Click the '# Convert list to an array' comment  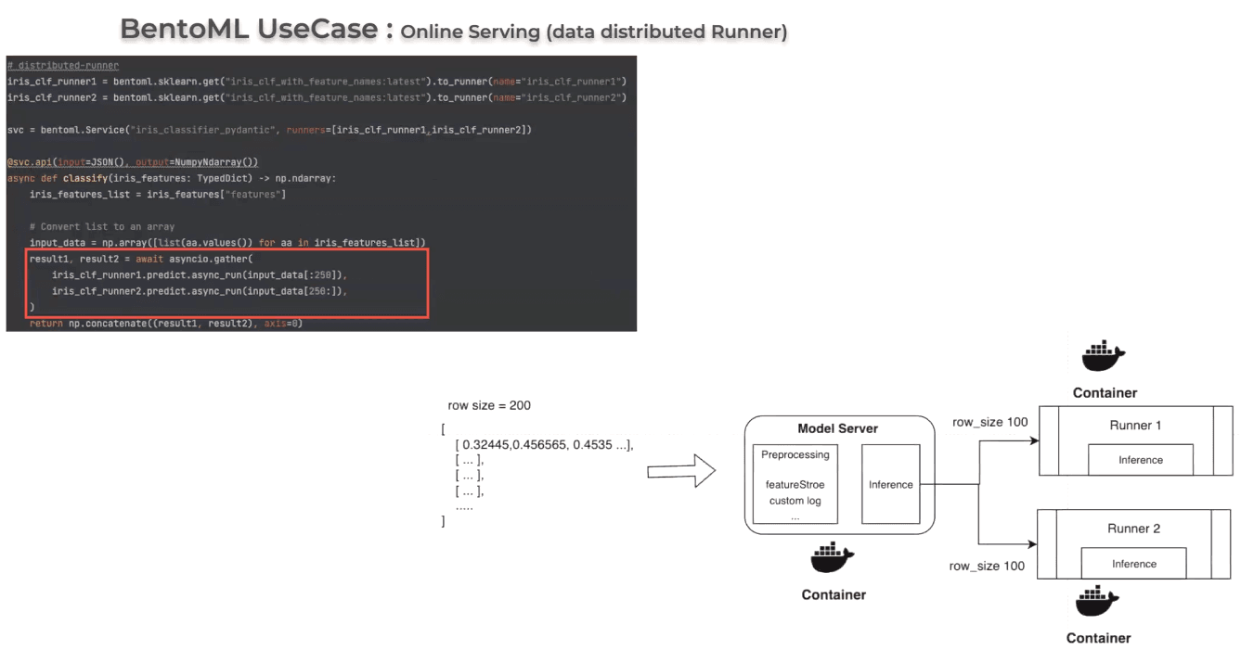click(102, 226)
